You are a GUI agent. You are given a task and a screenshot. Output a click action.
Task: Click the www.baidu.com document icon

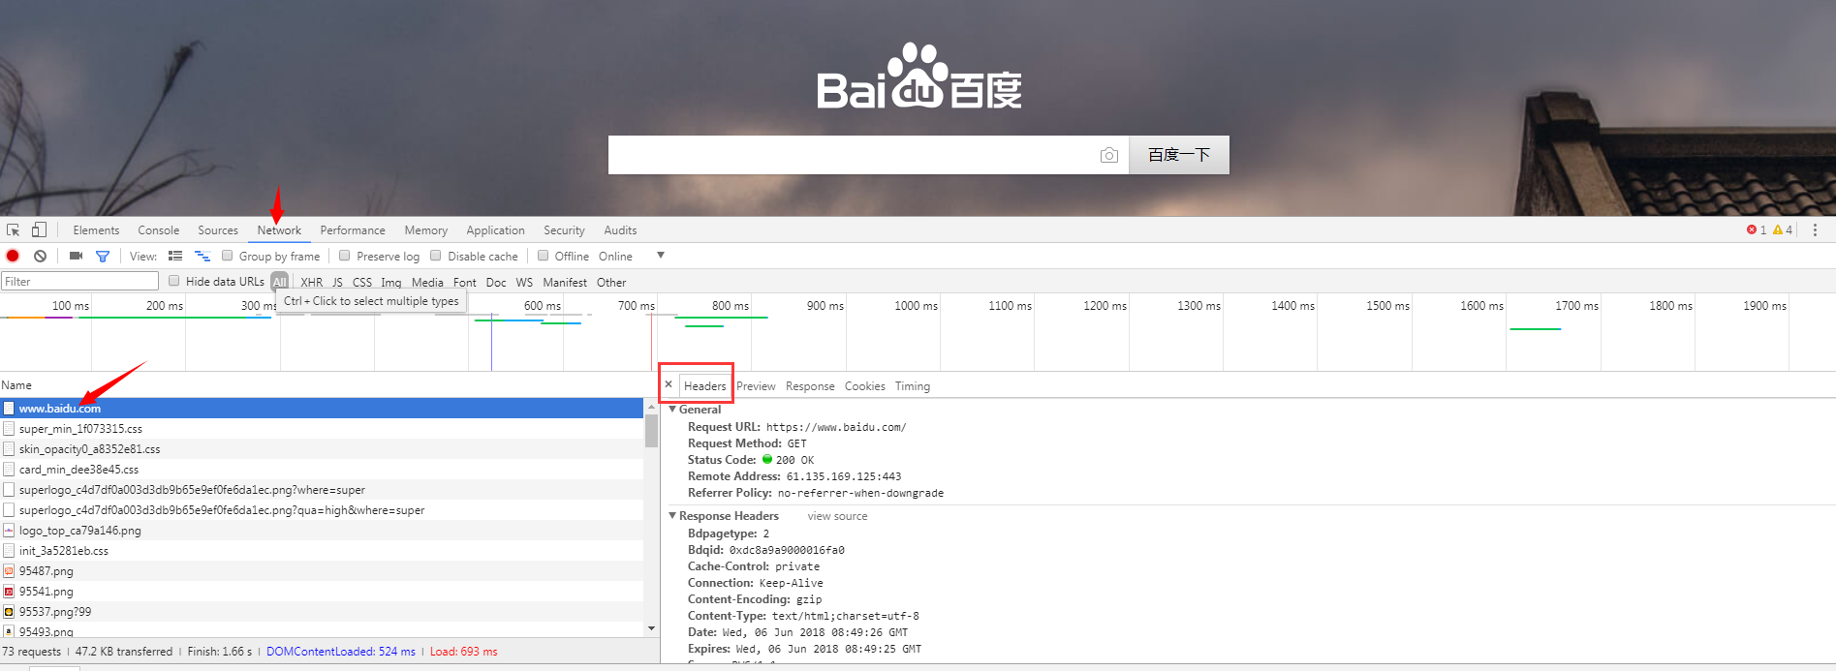[9, 409]
